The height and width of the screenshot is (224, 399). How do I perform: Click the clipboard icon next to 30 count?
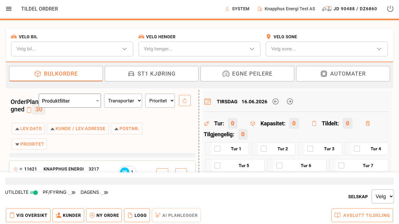(29, 110)
